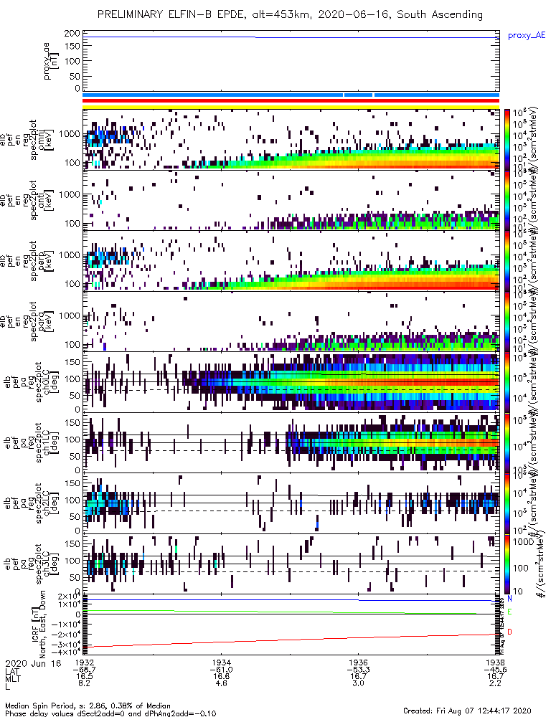Click the 2020 Jun 16 date label
The height and width of the screenshot is (717, 556).
click(x=32, y=663)
